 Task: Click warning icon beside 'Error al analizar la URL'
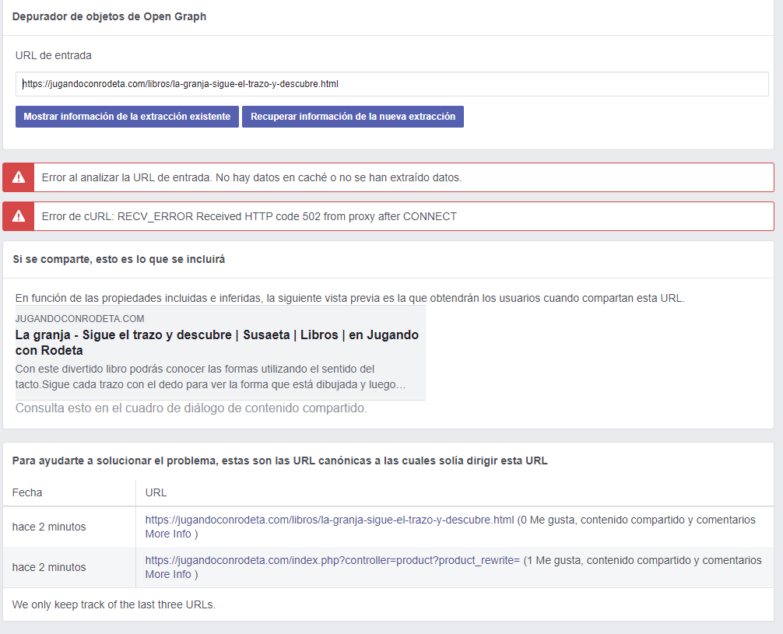pos(19,177)
